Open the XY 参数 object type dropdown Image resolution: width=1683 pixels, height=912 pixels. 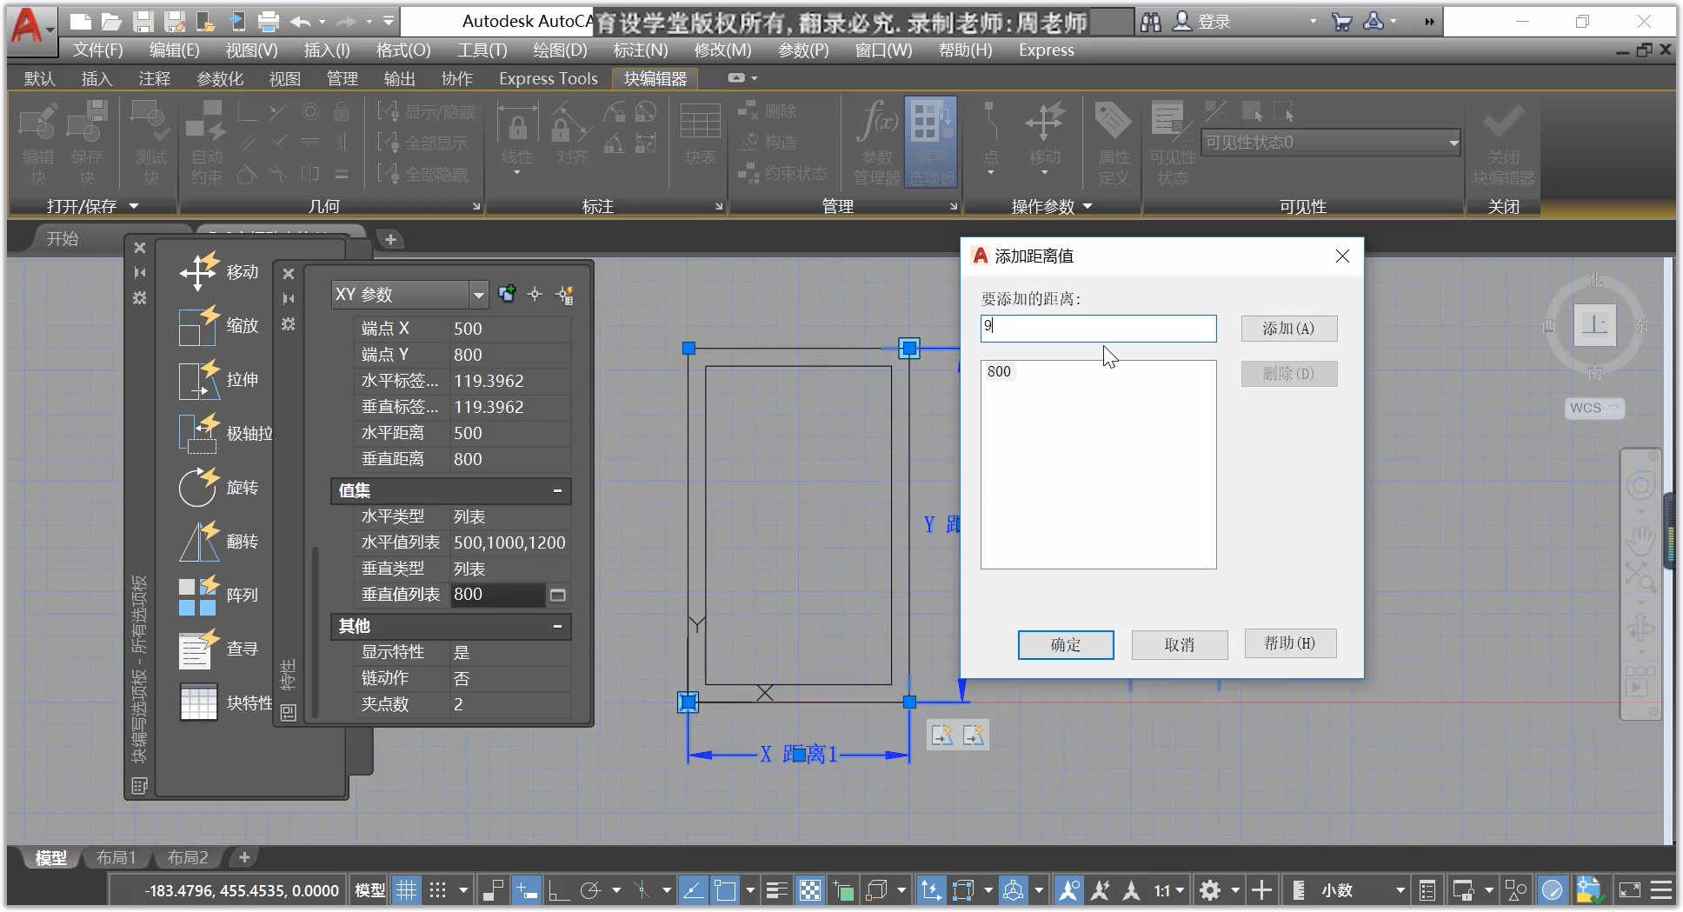click(478, 295)
